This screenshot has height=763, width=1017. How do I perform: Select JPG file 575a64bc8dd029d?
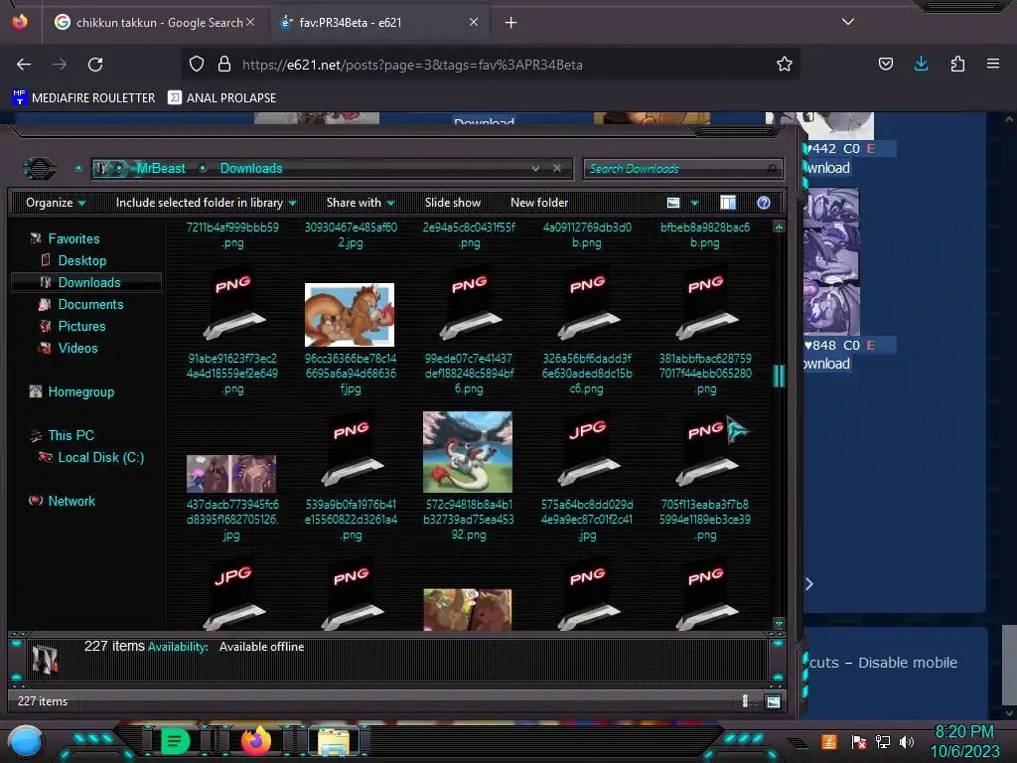click(x=587, y=453)
